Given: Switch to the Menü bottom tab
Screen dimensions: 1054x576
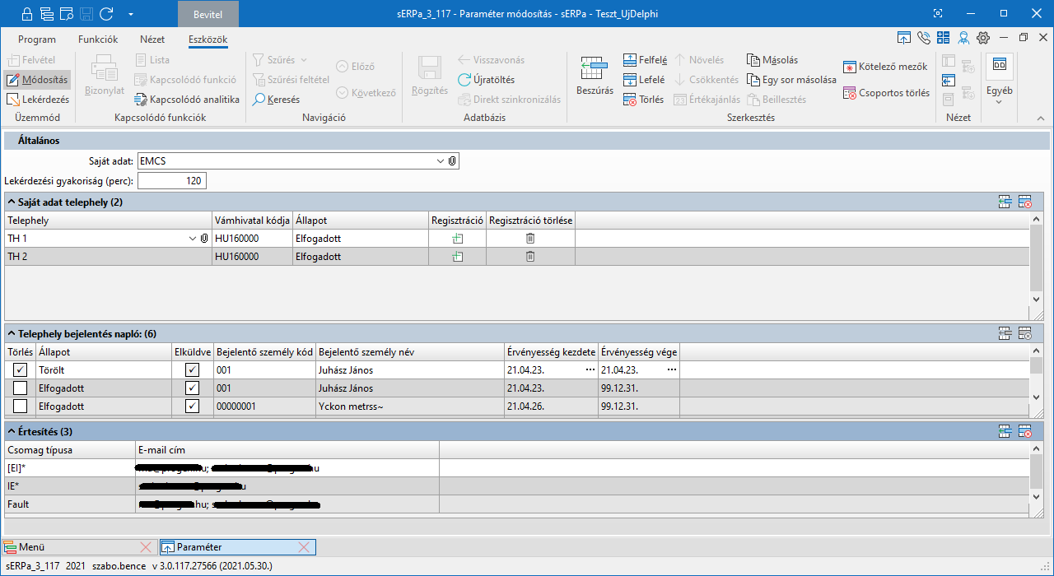Looking at the screenshot, I should (x=32, y=547).
